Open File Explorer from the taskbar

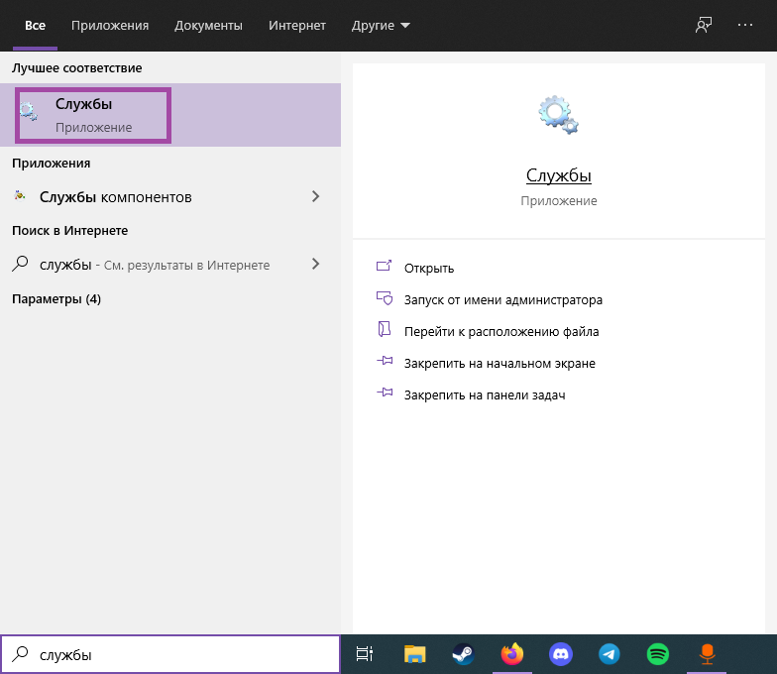tap(414, 654)
